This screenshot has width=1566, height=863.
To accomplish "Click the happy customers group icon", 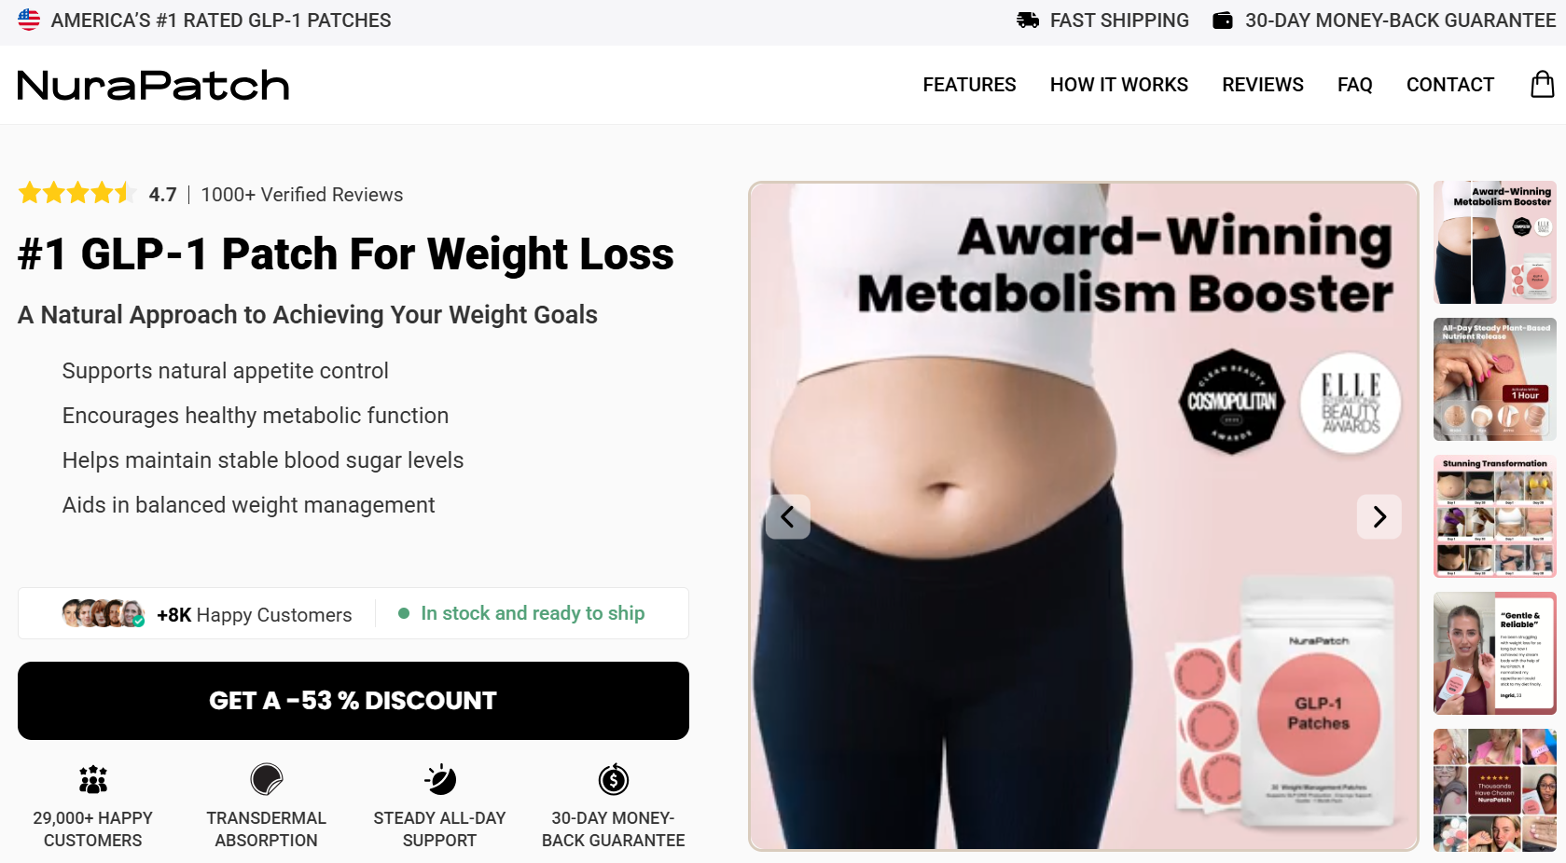I will 93,779.
